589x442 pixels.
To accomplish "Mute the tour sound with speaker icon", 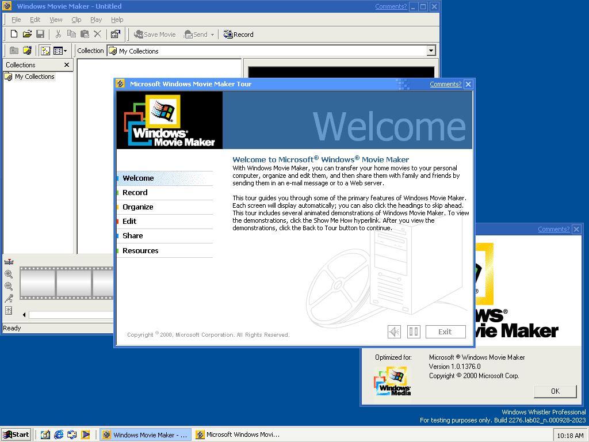I will (x=394, y=331).
